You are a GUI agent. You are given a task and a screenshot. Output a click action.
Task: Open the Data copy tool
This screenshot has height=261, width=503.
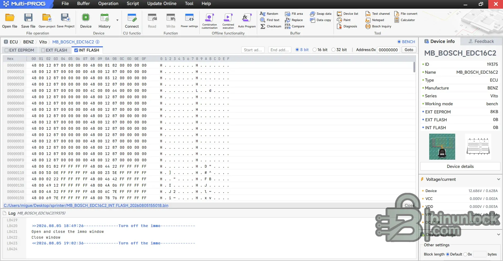(320, 20)
